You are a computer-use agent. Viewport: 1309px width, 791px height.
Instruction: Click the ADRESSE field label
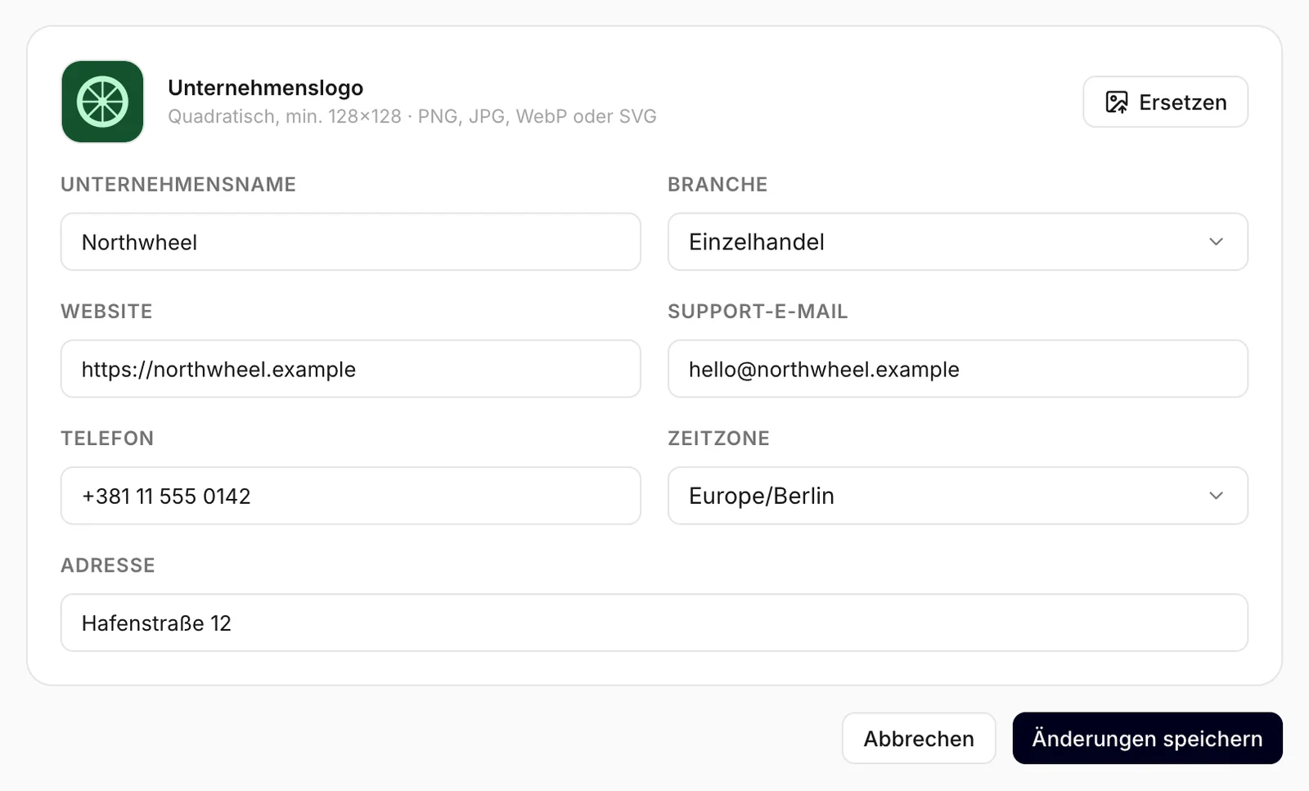click(x=108, y=565)
